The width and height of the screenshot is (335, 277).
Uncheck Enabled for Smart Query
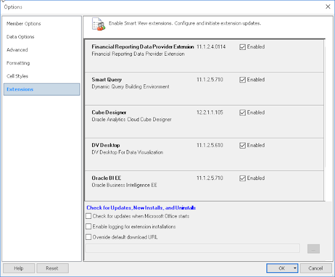point(242,80)
